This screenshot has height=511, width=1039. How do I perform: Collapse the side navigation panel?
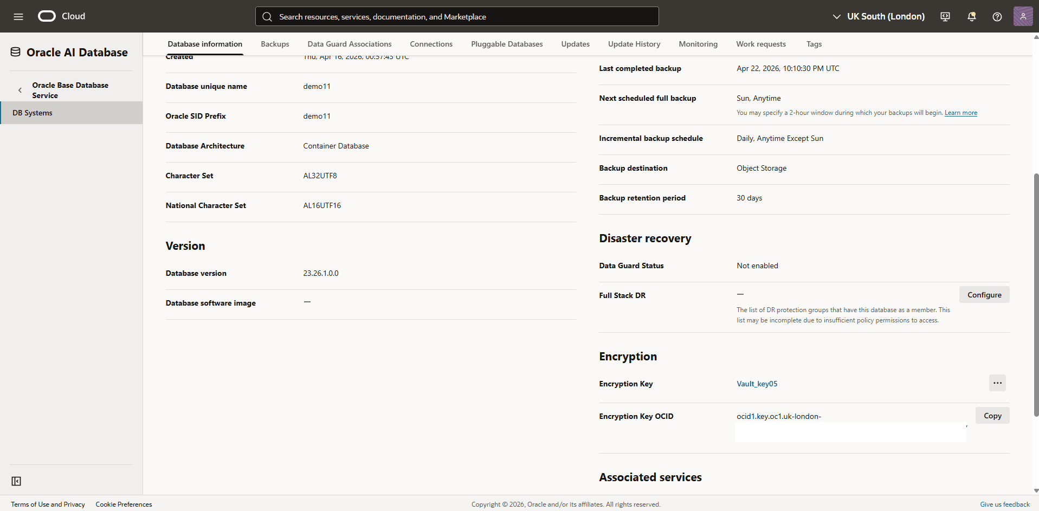tap(16, 481)
